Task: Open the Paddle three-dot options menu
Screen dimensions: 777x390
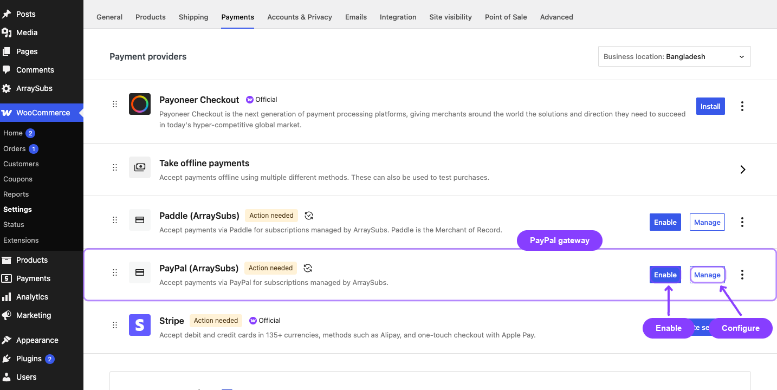Action: coord(742,222)
